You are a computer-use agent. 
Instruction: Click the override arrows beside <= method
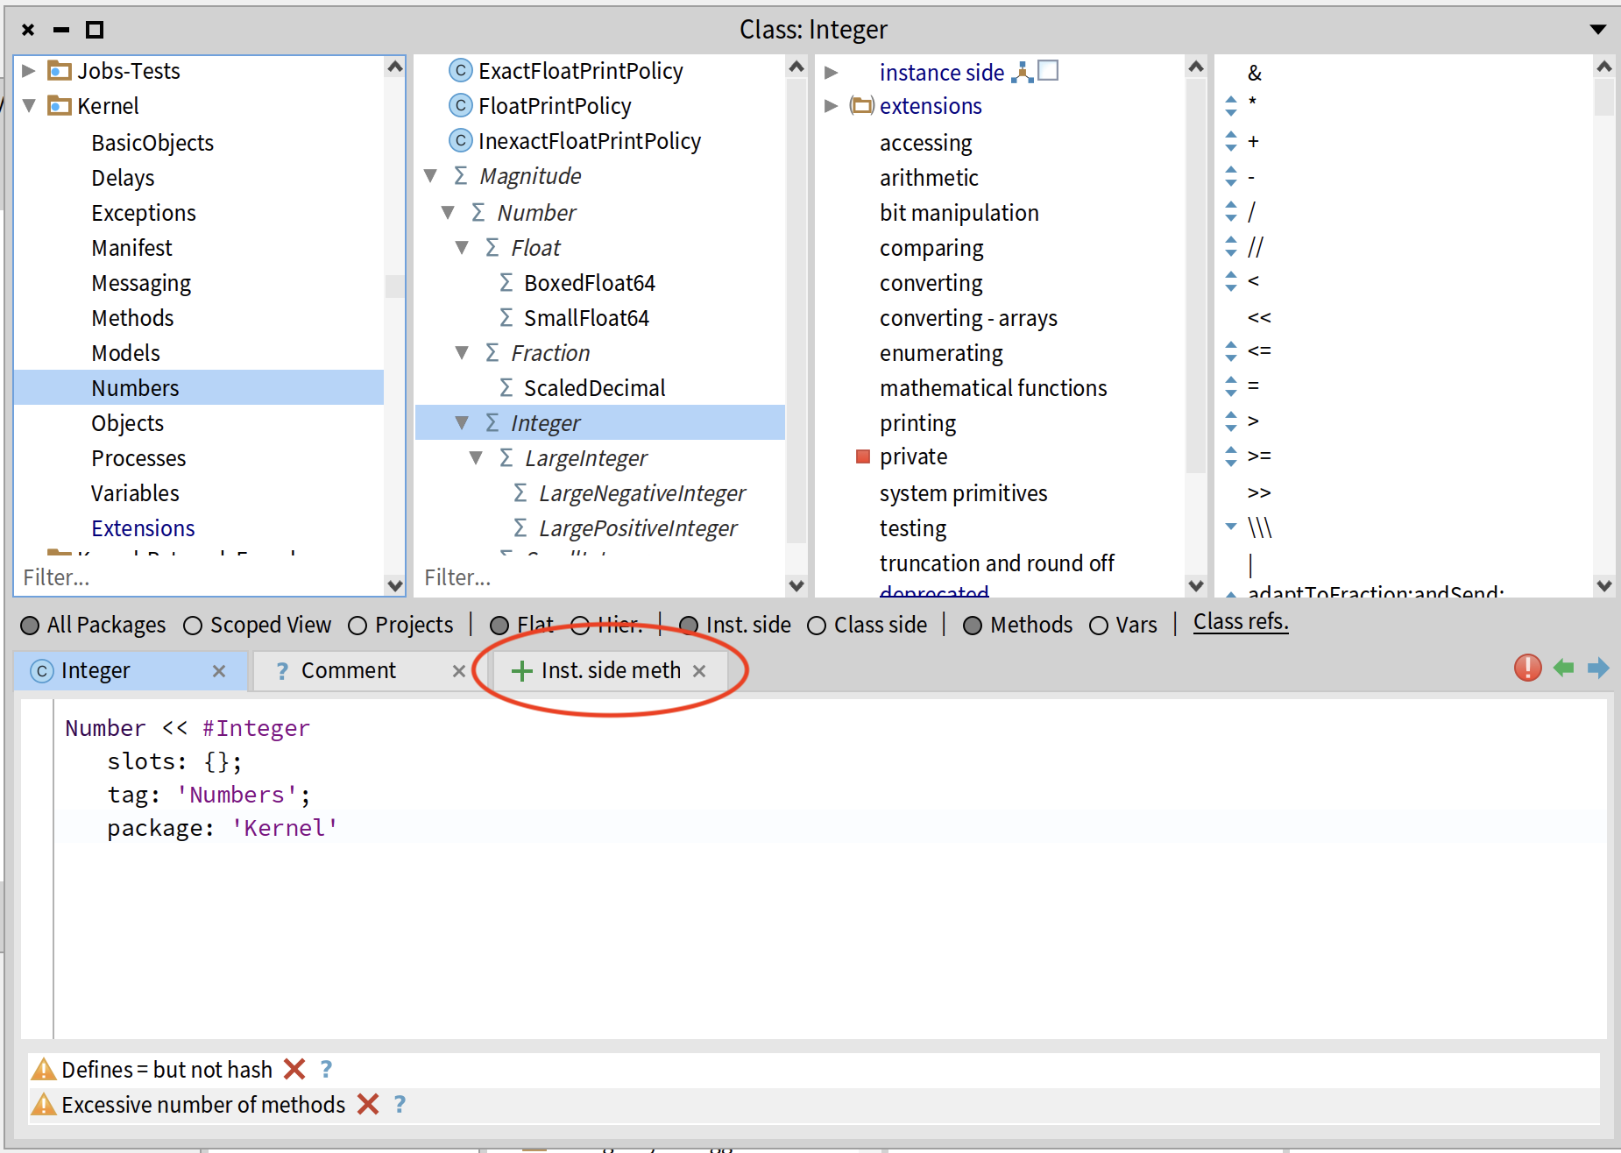tap(1231, 351)
